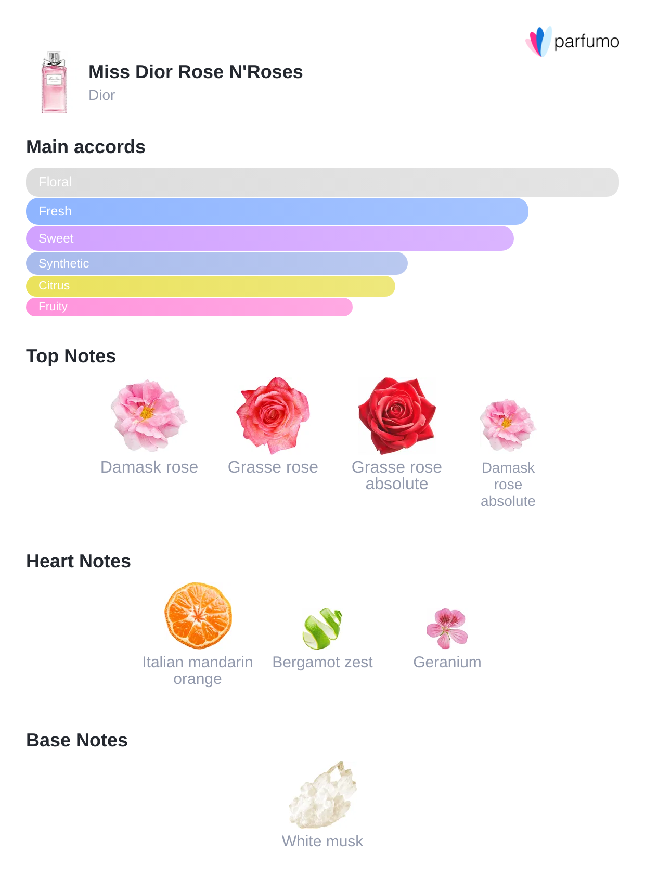
Task: Click the yellow Citrus accord bar
Action: (x=210, y=286)
